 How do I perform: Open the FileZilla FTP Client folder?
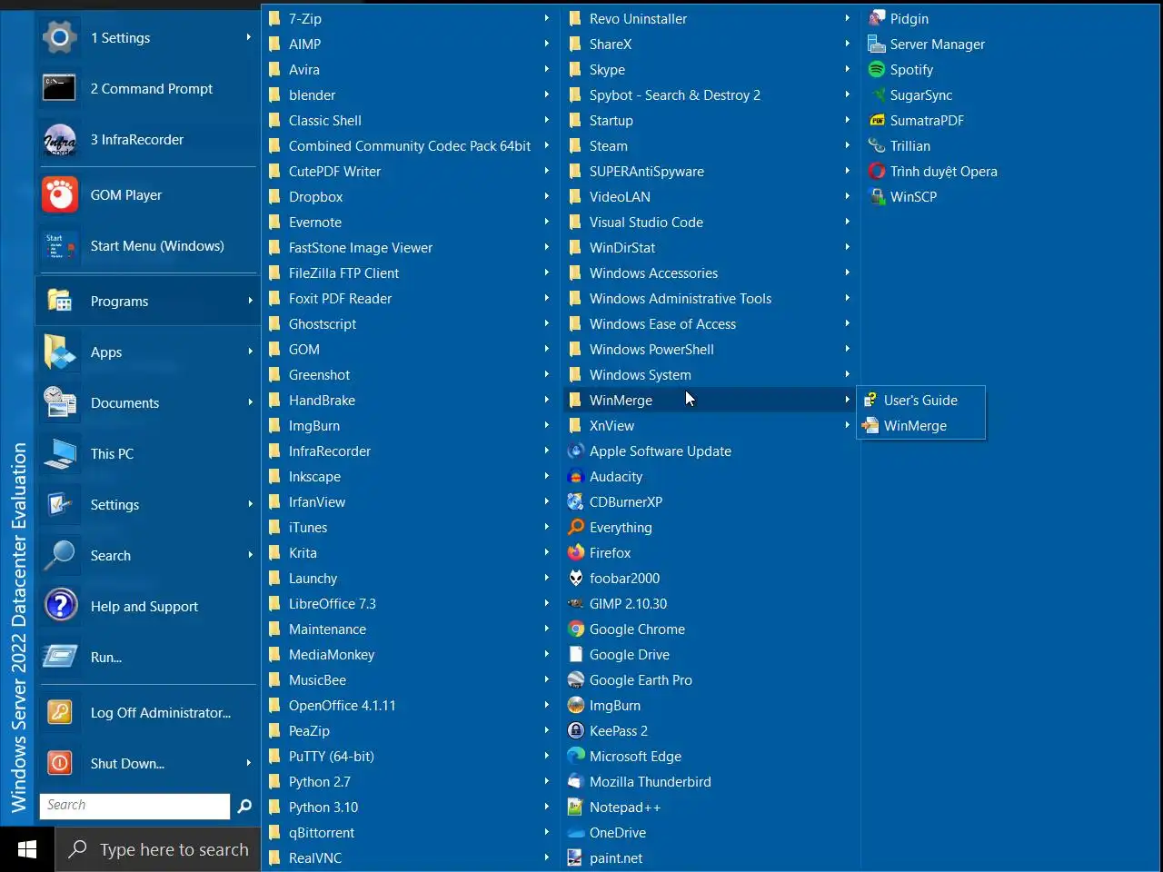point(410,272)
